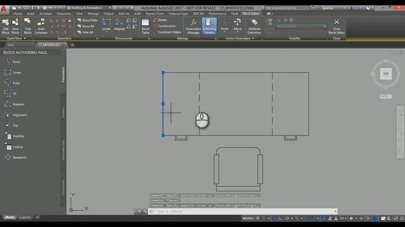Select XY parameter in authoring palette
405x227 pixels.
pos(10,93)
